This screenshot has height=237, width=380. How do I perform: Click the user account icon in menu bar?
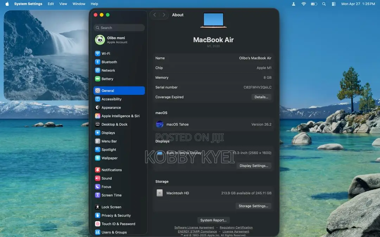pos(293,4)
